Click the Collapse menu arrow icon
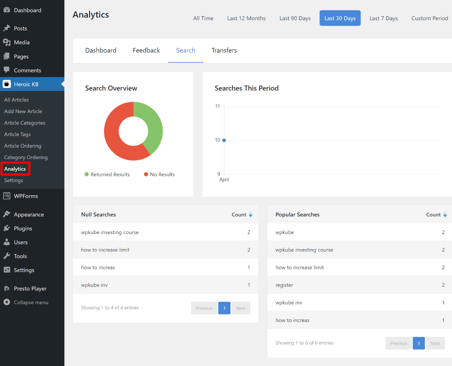452x366 pixels. tap(7, 302)
